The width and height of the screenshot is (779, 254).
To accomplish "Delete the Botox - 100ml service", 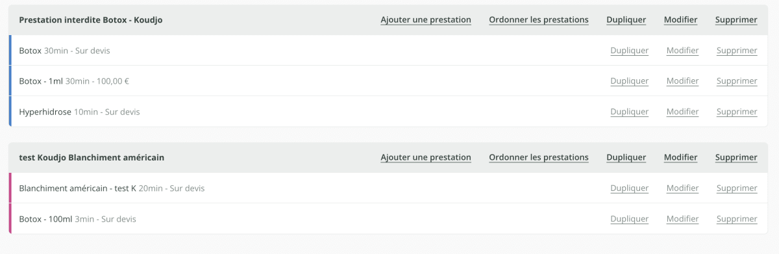I will click(x=737, y=219).
